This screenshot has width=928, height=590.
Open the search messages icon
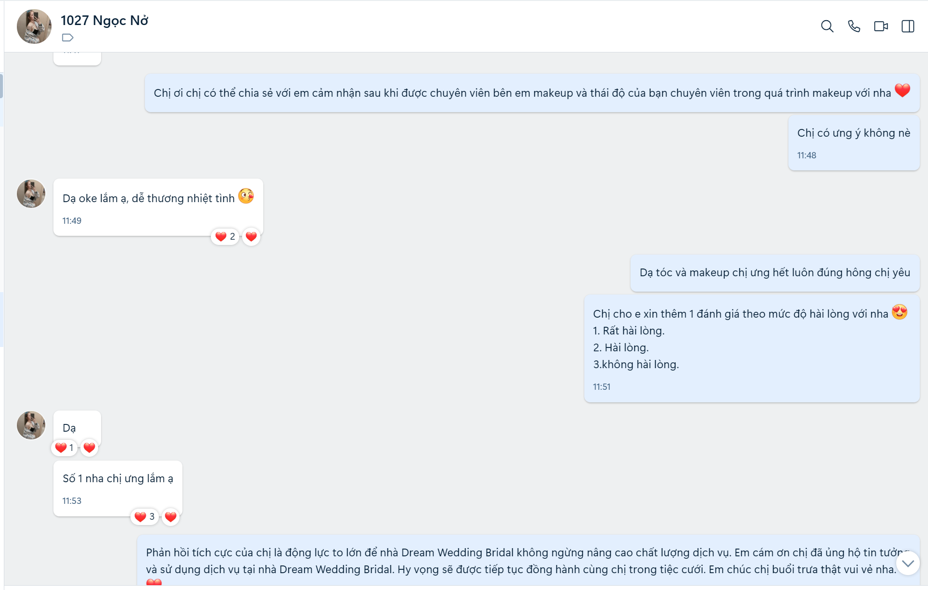coord(827,26)
